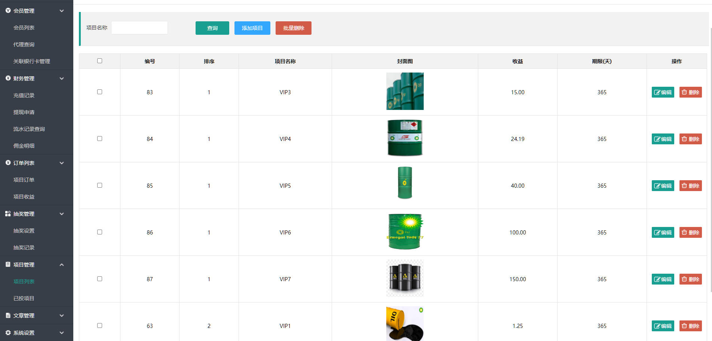Toggle the select-all checkbox in table header
The height and width of the screenshot is (341, 712).
99,61
